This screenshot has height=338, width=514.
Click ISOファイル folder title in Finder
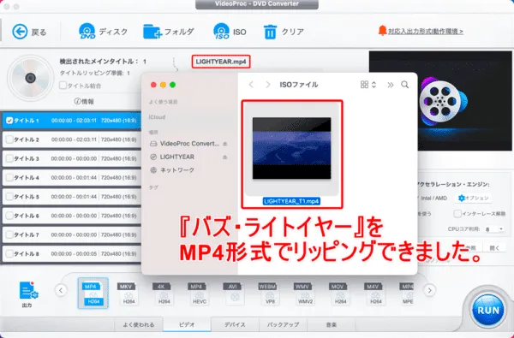(299, 85)
